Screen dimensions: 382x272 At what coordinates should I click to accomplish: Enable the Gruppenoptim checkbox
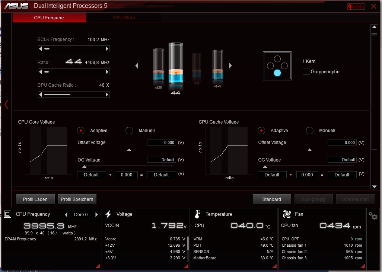click(306, 71)
